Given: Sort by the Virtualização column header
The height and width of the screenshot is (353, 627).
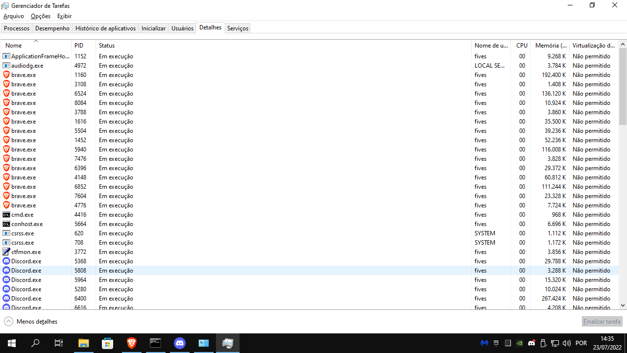Looking at the screenshot, I should pyautogui.click(x=594, y=45).
